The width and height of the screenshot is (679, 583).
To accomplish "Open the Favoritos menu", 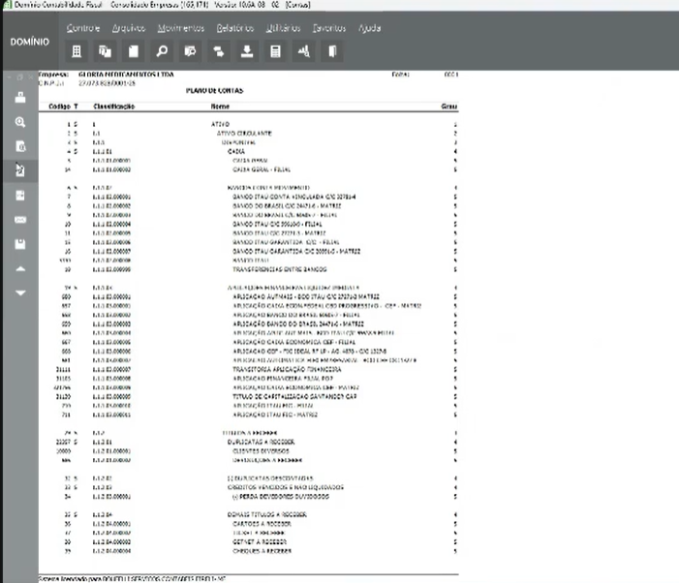I will click(329, 28).
